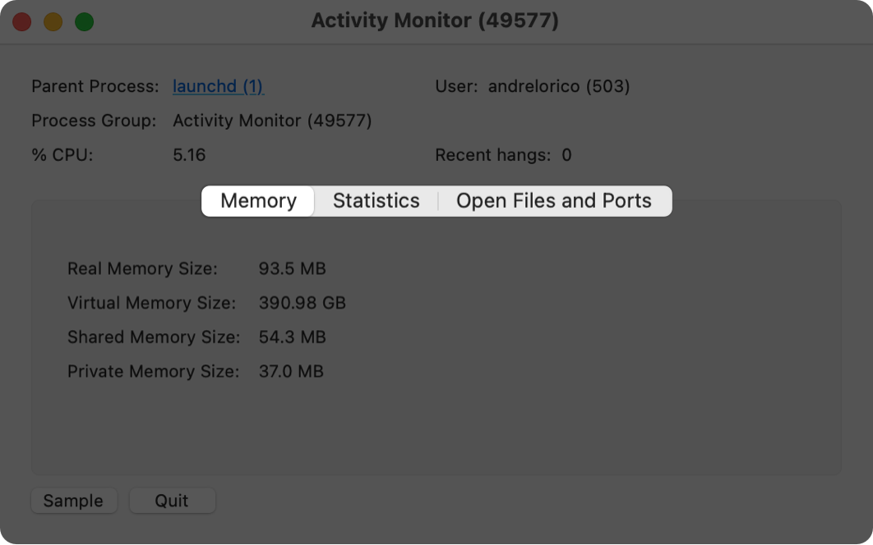Click the Parent Process label
The width and height of the screenshot is (873, 545).
tap(95, 86)
